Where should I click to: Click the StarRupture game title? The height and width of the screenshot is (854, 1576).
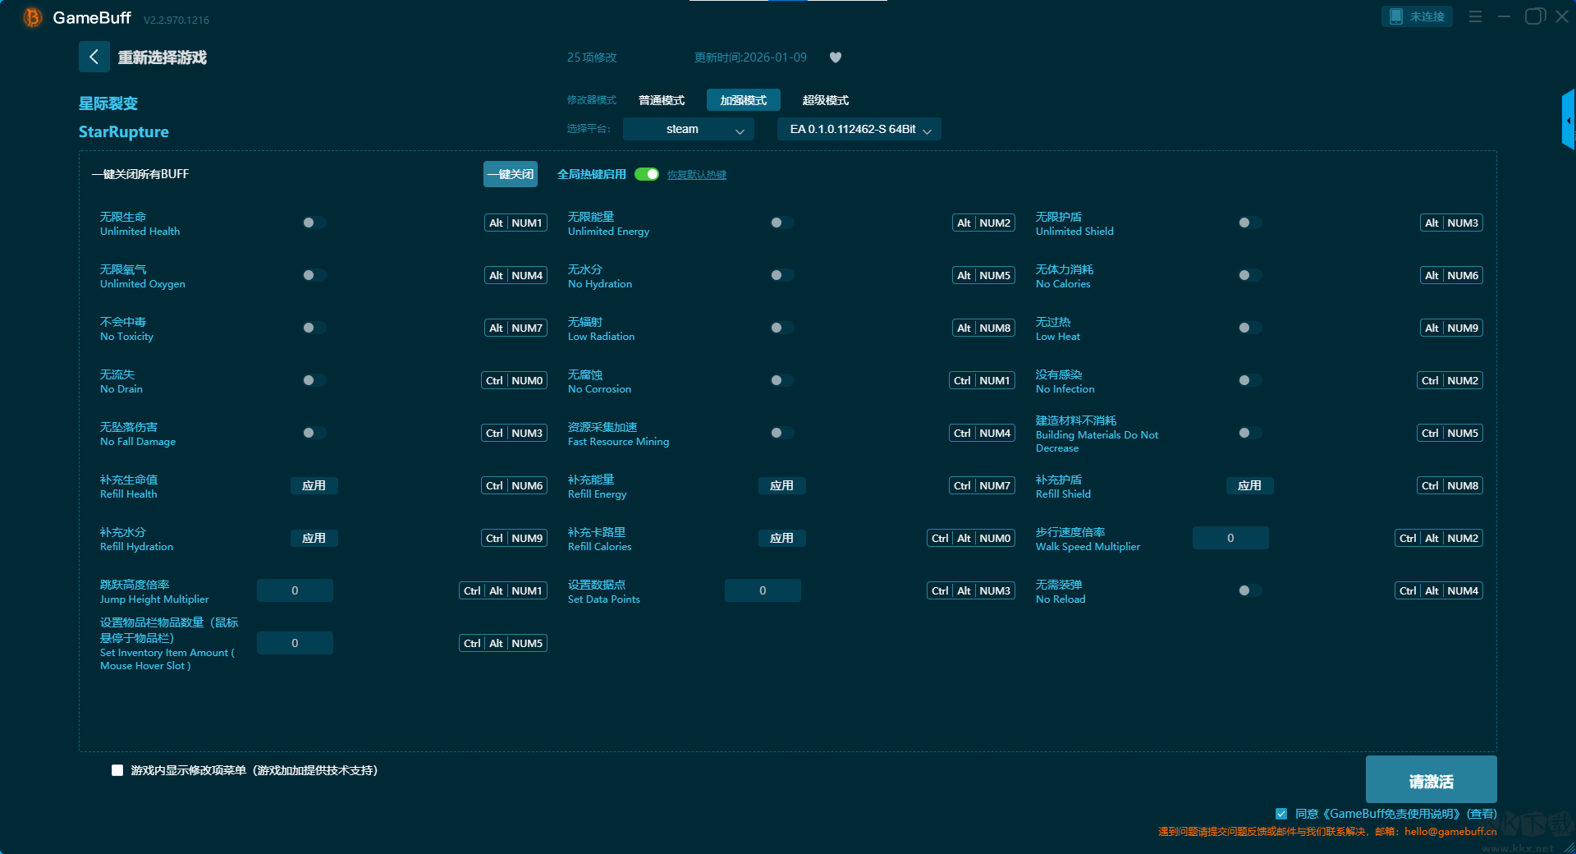[x=124, y=131]
